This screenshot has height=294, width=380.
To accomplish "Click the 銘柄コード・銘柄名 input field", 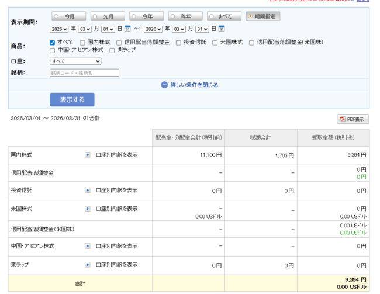I will 84,73.
